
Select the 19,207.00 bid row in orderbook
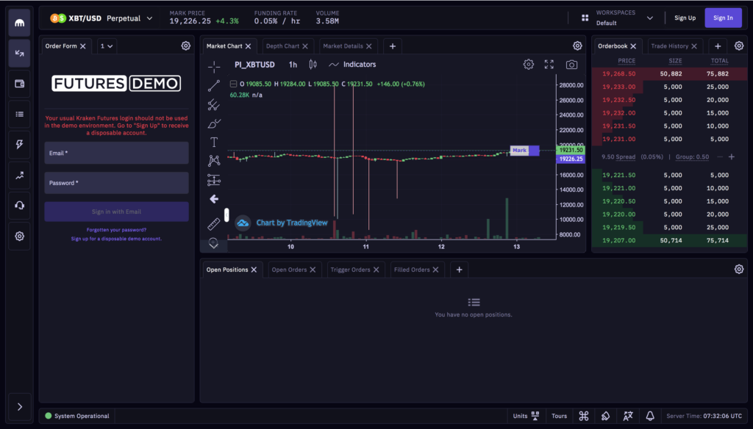tap(669, 240)
